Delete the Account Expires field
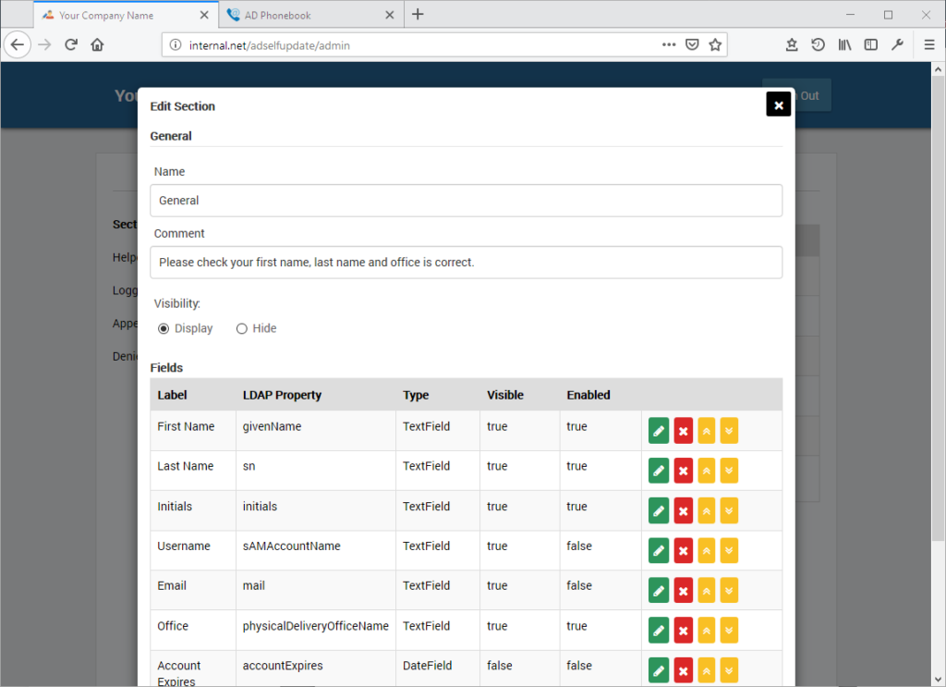Viewport: 946px width, 687px height. (x=683, y=669)
